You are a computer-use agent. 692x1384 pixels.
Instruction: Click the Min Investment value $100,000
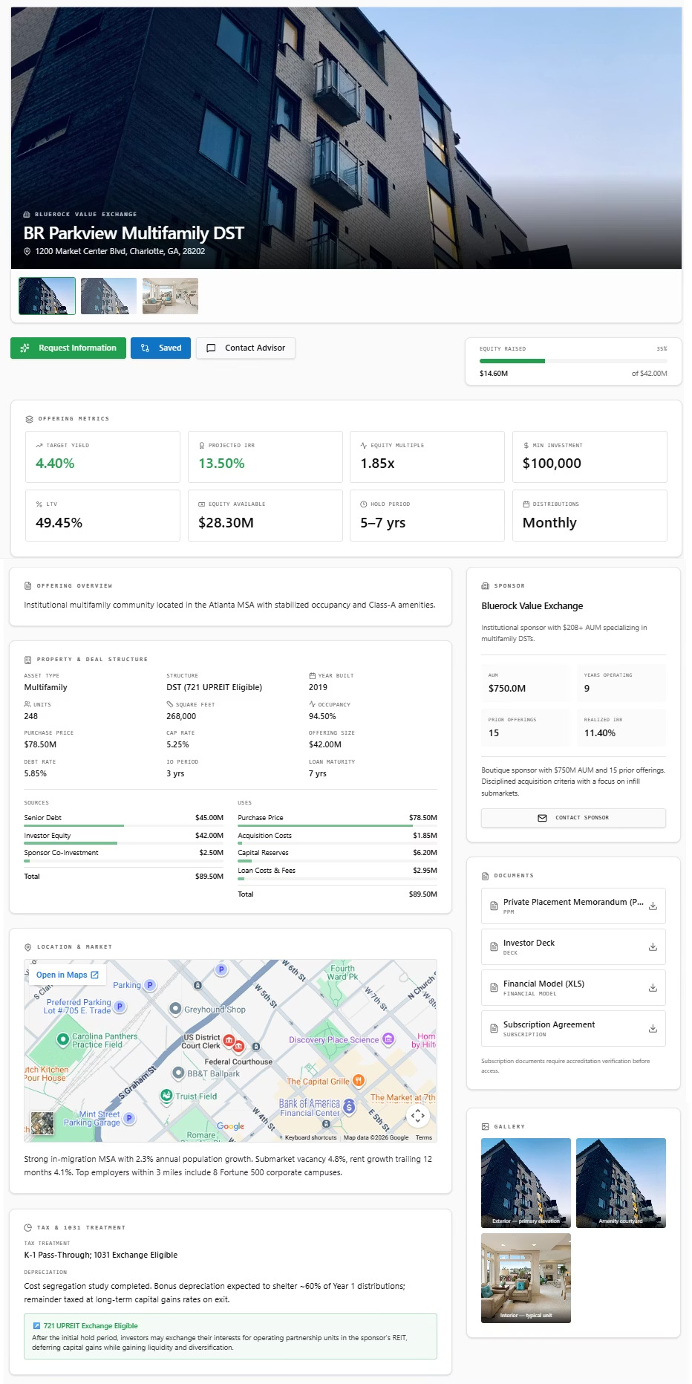(x=552, y=464)
